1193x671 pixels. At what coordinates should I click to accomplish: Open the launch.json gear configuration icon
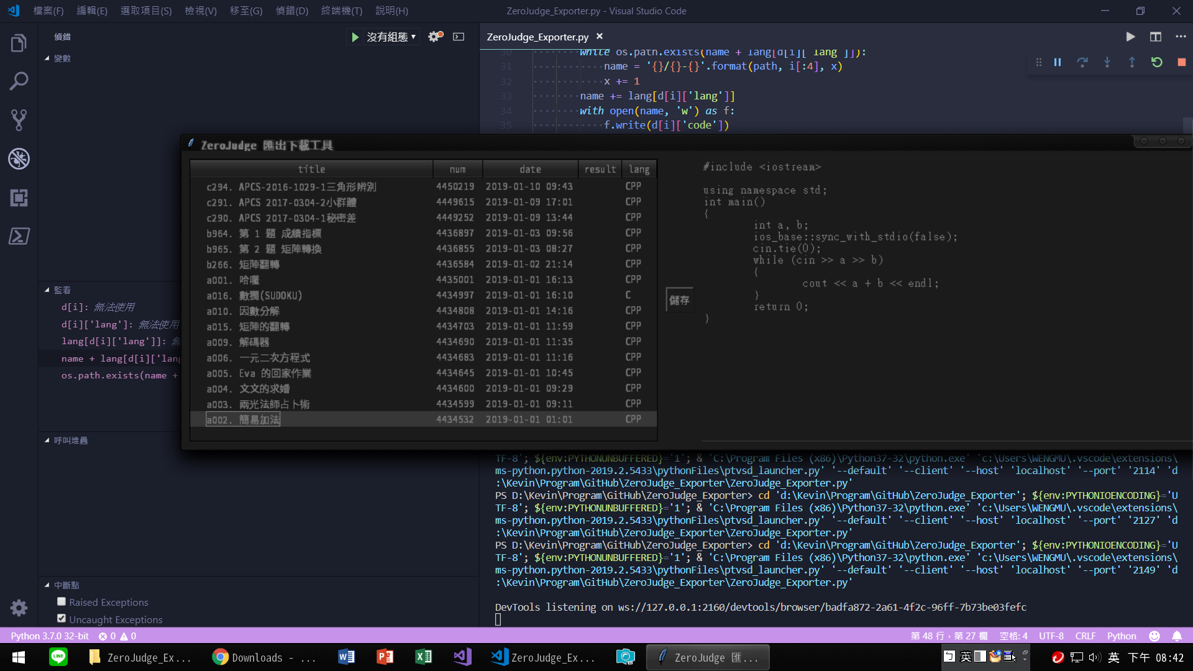coord(435,37)
